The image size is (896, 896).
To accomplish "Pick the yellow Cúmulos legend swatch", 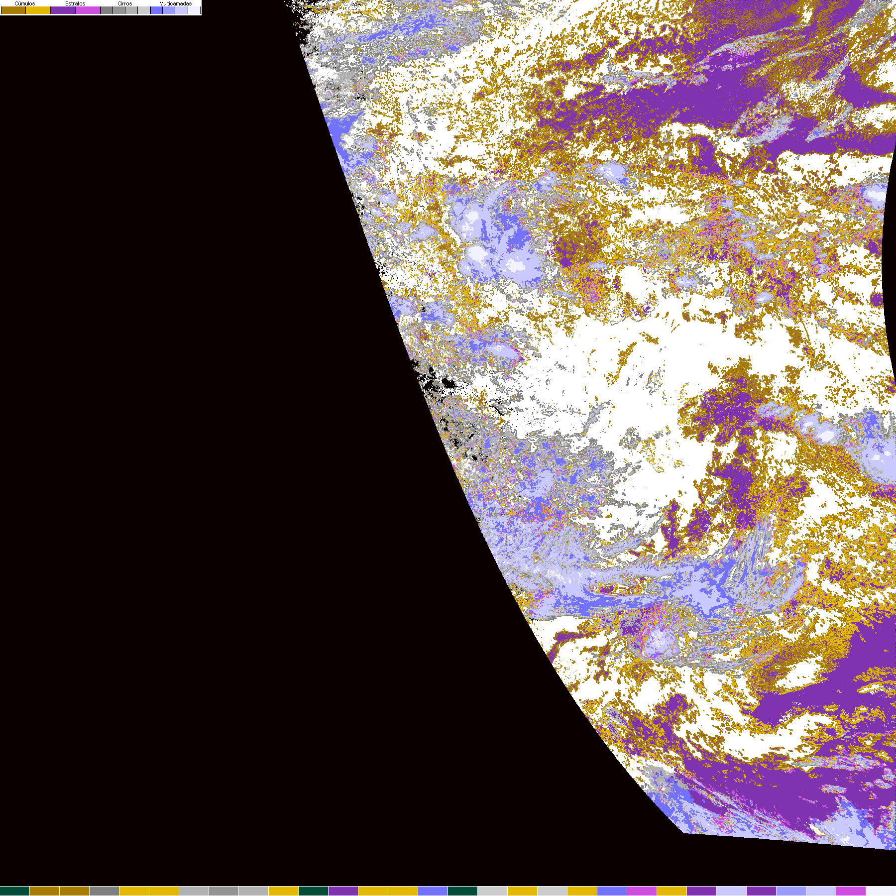I will [38, 10].
